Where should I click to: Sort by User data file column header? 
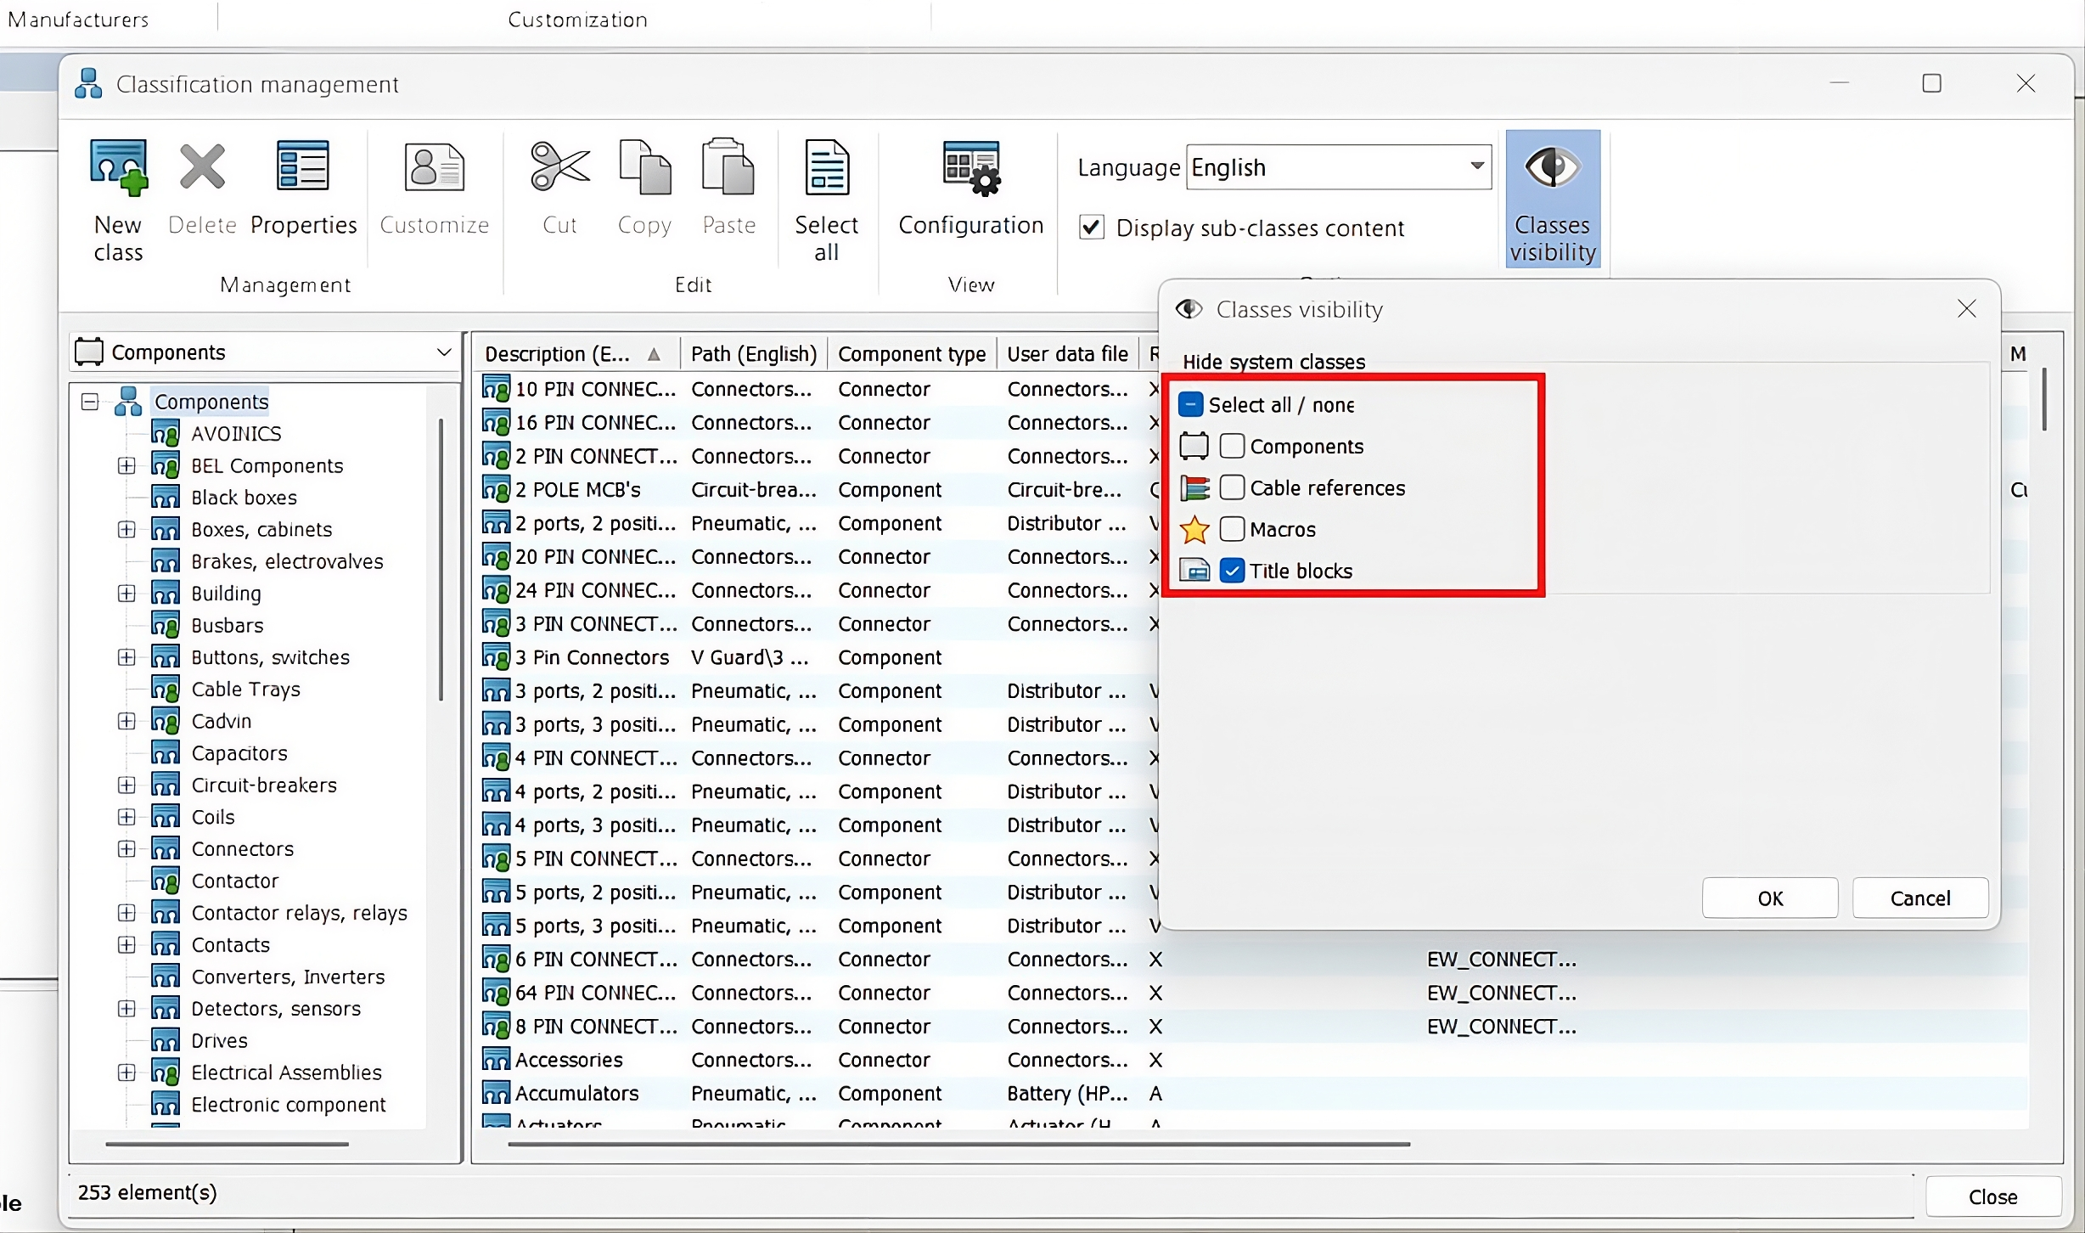coord(1068,353)
